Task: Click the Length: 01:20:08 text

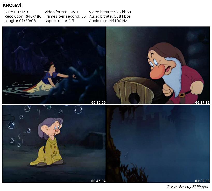Action: (20, 21)
